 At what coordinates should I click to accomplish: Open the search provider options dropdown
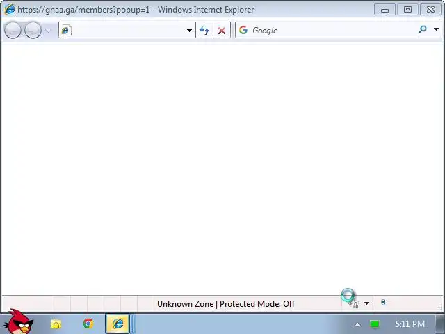(436, 29)
